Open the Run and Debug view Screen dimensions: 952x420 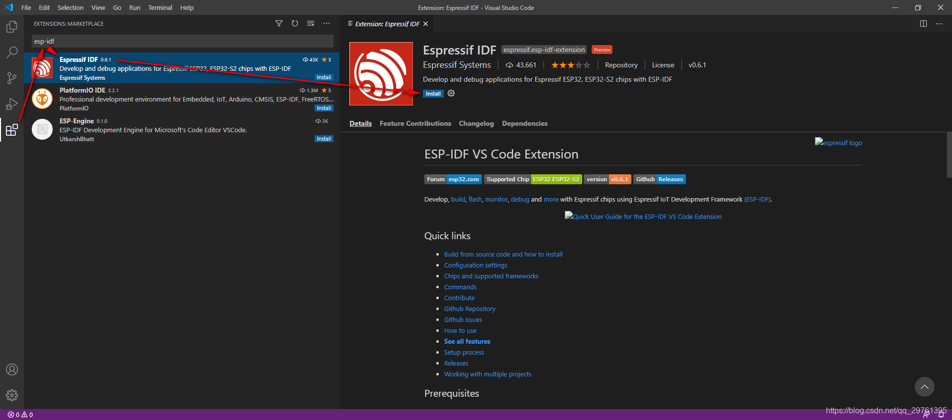(12, 104)
